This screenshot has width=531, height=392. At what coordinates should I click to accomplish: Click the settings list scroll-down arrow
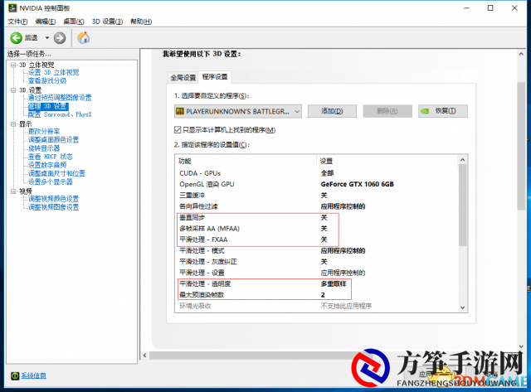463,307
